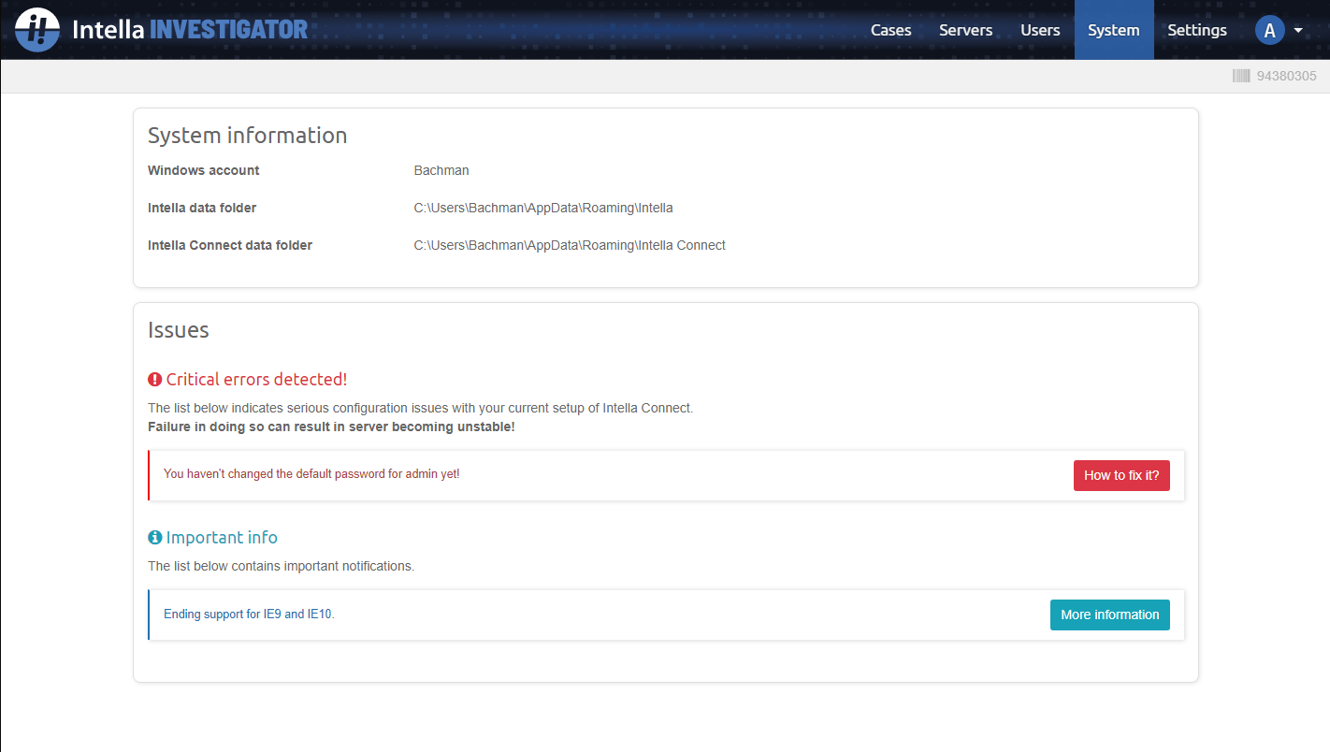Open the user avatar "A" icon
This screenshot has width=1330, height=752.
pyautogui.click(x=1269, y=30)
